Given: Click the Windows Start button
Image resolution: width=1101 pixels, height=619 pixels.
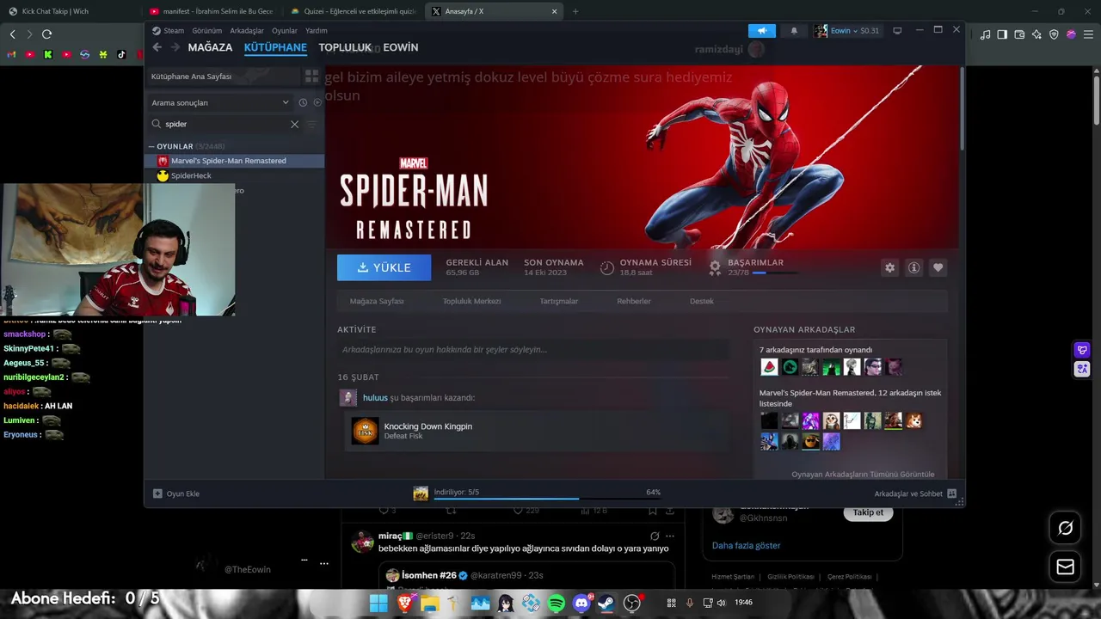Looking at the screenshot, I should [378, 604].
